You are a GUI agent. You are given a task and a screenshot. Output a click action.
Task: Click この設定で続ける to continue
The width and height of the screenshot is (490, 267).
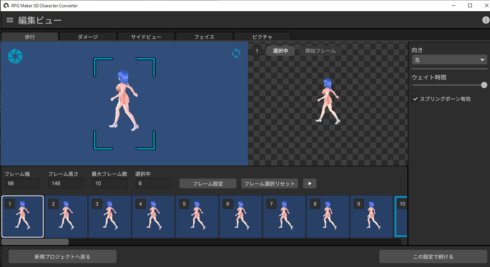click(x=433, y=256)
